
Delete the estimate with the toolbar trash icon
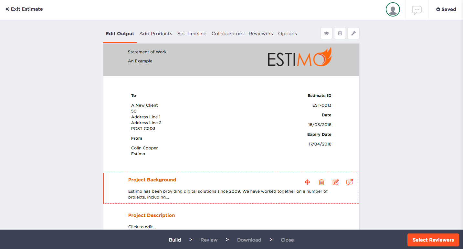tap(340, 33)
